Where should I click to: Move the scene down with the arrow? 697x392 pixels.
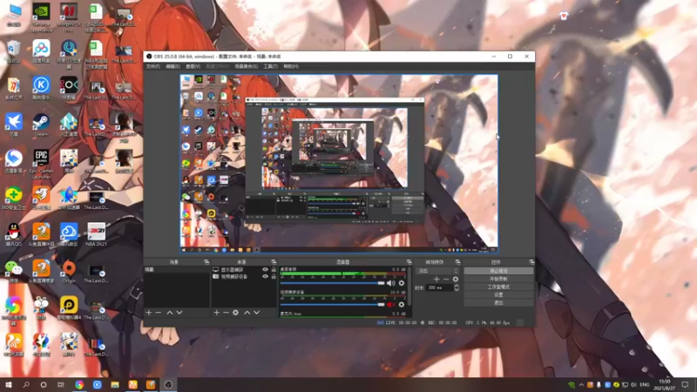(x=179, y=313)
